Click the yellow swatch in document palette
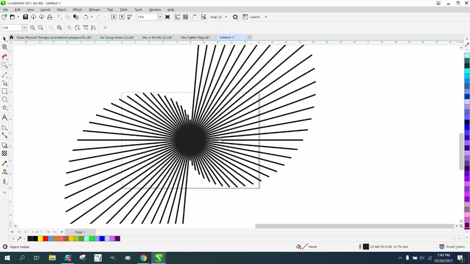The image size is (470, 264). pos(40,239)
